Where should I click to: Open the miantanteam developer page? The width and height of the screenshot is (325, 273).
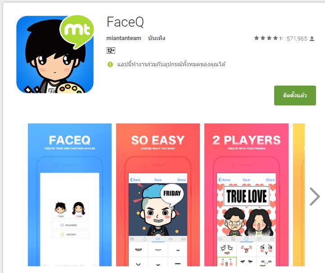pyautogui.click(x=124, y=38)
